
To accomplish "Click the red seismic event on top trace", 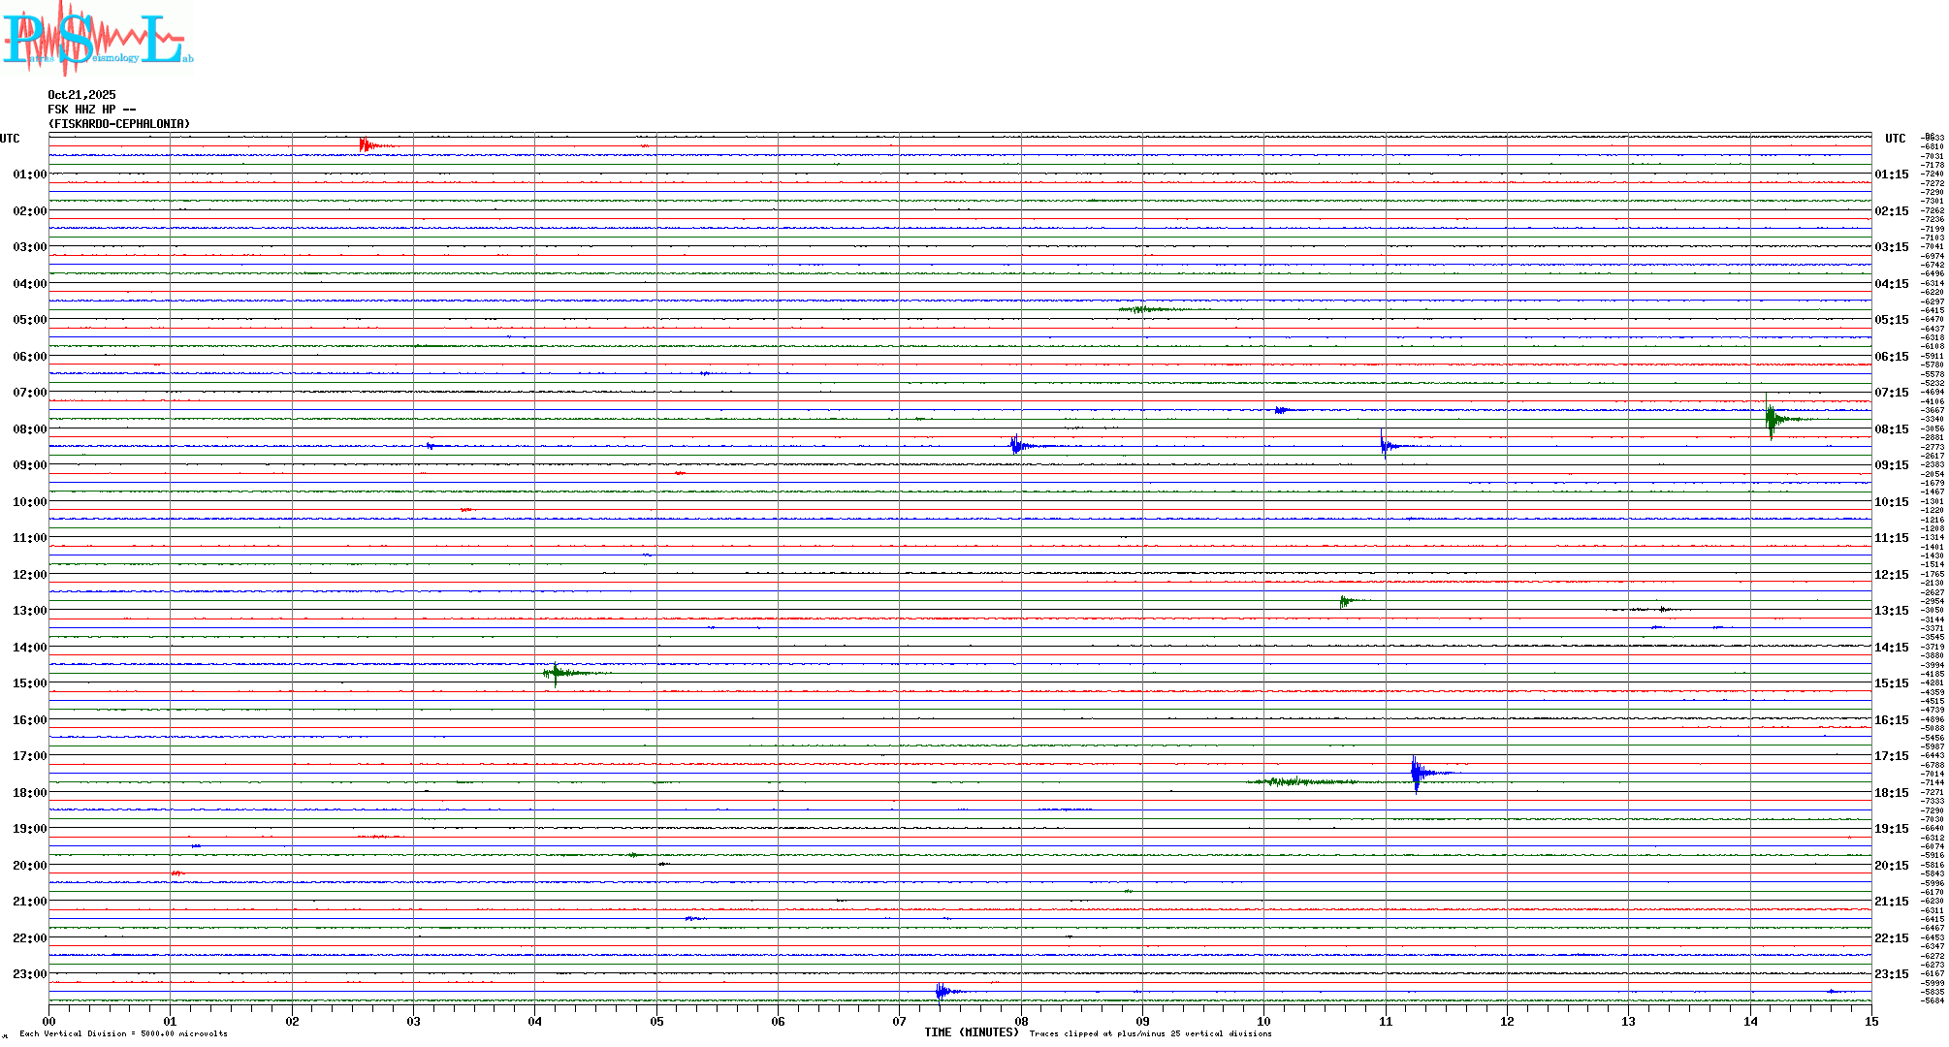I will (x=366, y=145).
